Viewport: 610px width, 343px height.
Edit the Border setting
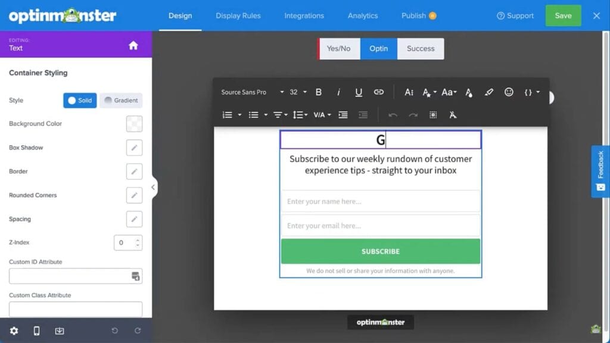click(134, 171)
